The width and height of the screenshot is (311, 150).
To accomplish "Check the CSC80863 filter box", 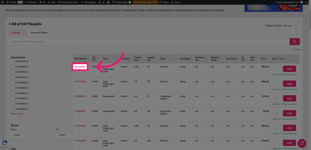I will pyautogui.click(x=13, y=109).
